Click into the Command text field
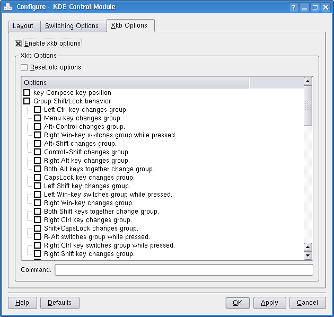Image resolution: width=334 pixels, height=317 pixels. (x=183, y=270)
